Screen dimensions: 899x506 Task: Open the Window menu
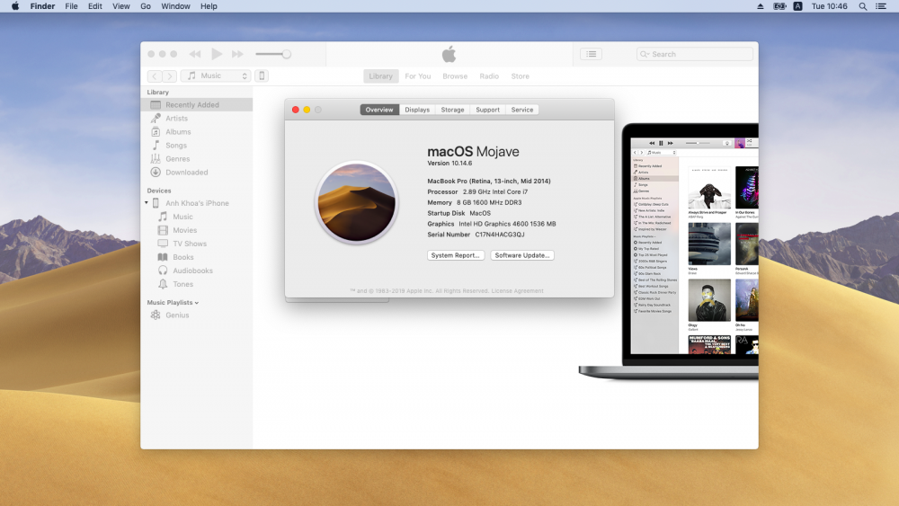point(175,6)
